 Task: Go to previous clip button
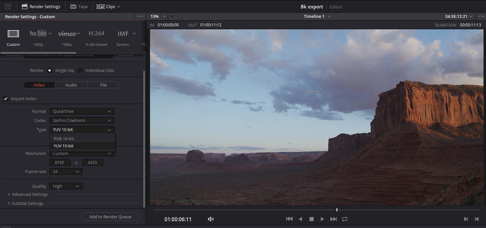477,219
